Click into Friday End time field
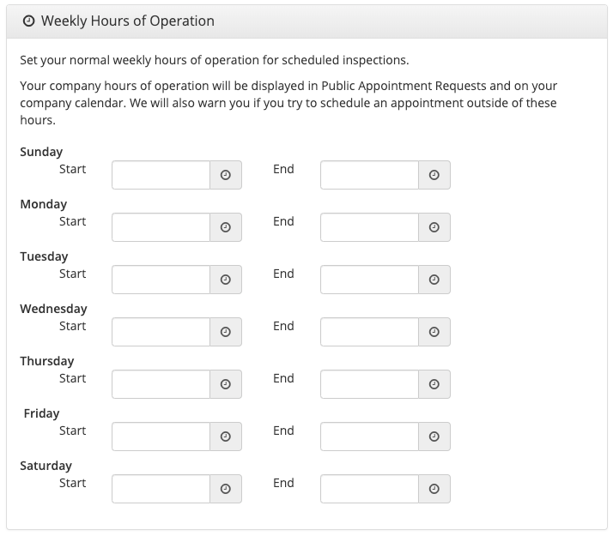The height and width of the screenshot is (536, 613). pos(370,437)
